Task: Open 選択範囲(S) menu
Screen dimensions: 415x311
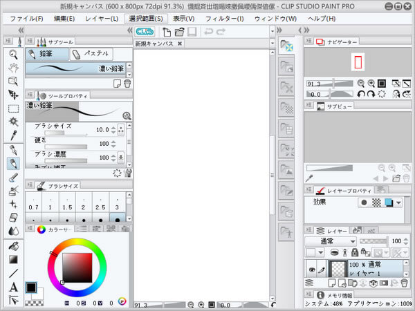Action: click(x=146, y=19)
